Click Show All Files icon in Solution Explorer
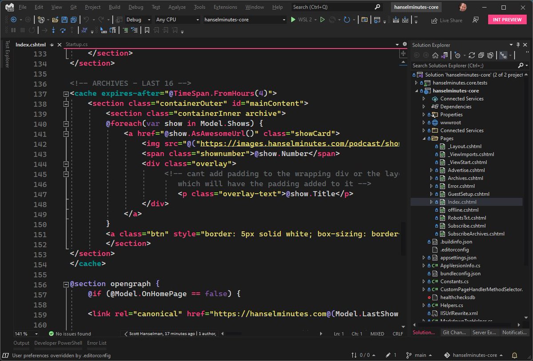Viewport: 533px width, 361px height. (490, 55)
